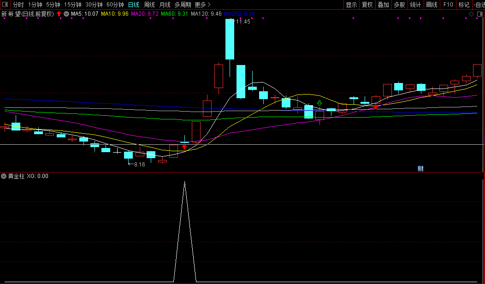The image size is (485, 284).
Task: Toggle the side panel icon beside 分时
Action: [x=5, y=5]
